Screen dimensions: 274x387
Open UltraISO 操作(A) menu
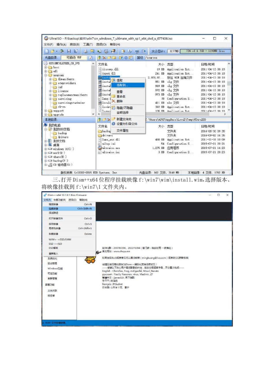tap(61, 45)
